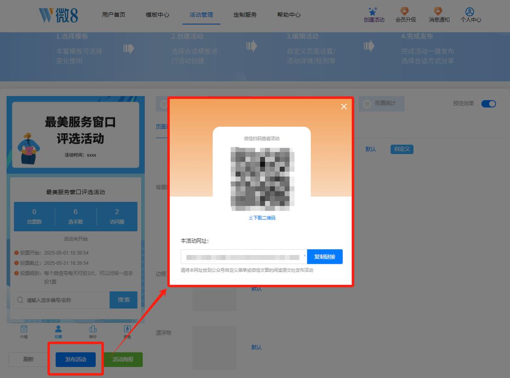Click the 最美服务窗口评选活动 banner image
The image size is (510, 378).
pos(76,135)
